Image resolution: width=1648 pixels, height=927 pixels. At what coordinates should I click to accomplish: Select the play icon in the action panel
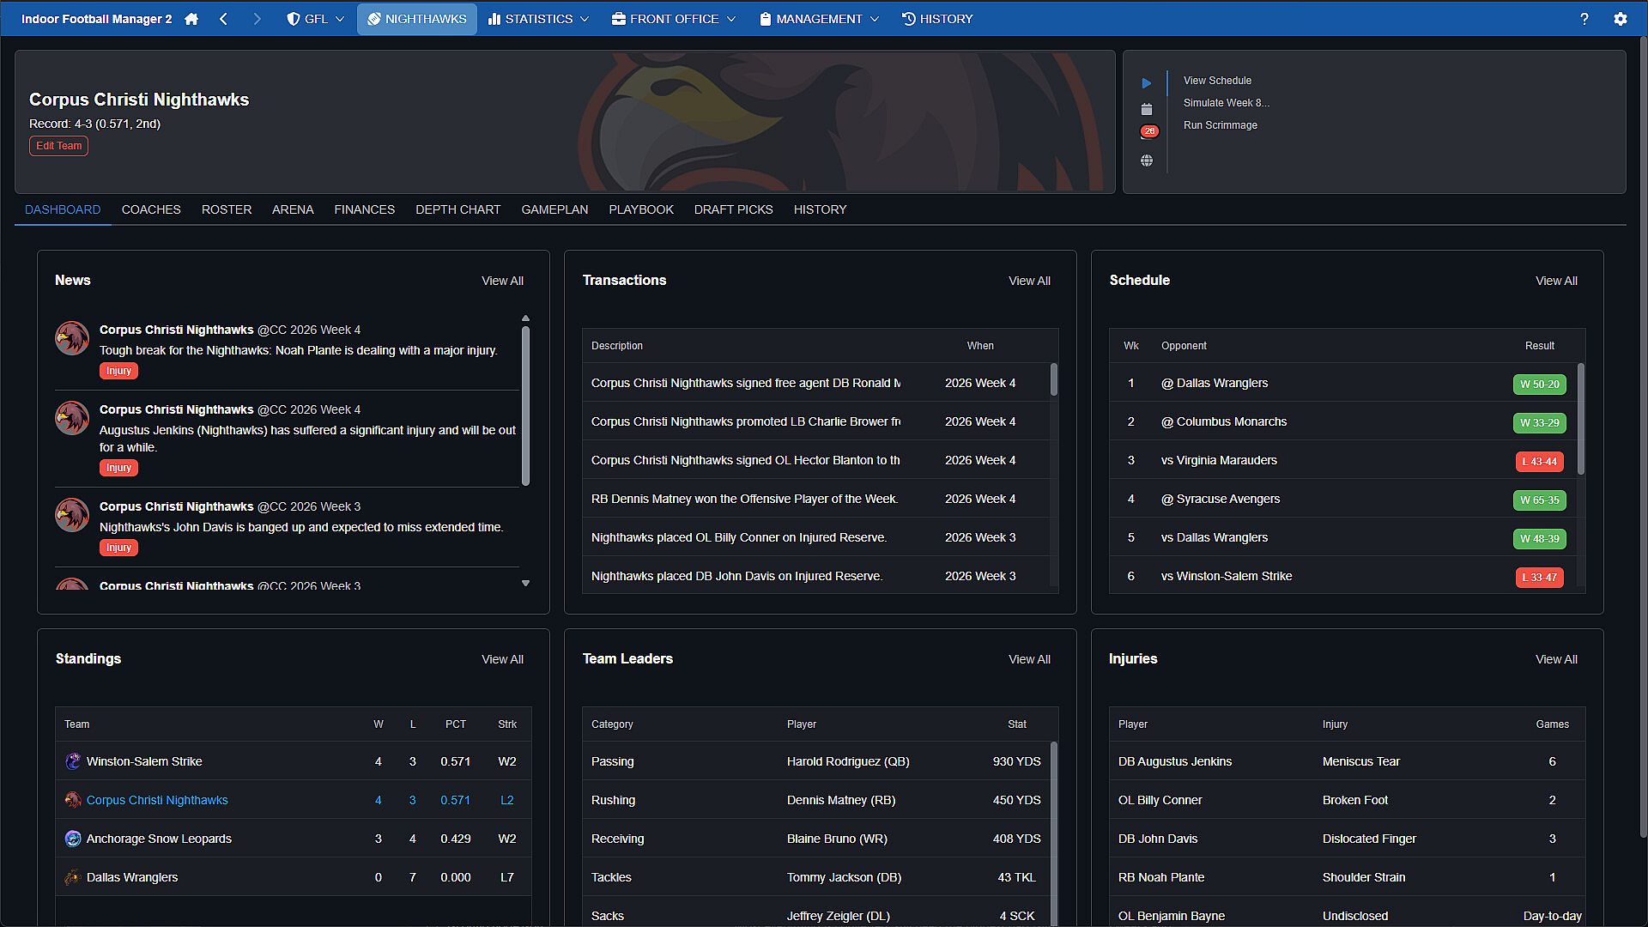coord(1146,83)
